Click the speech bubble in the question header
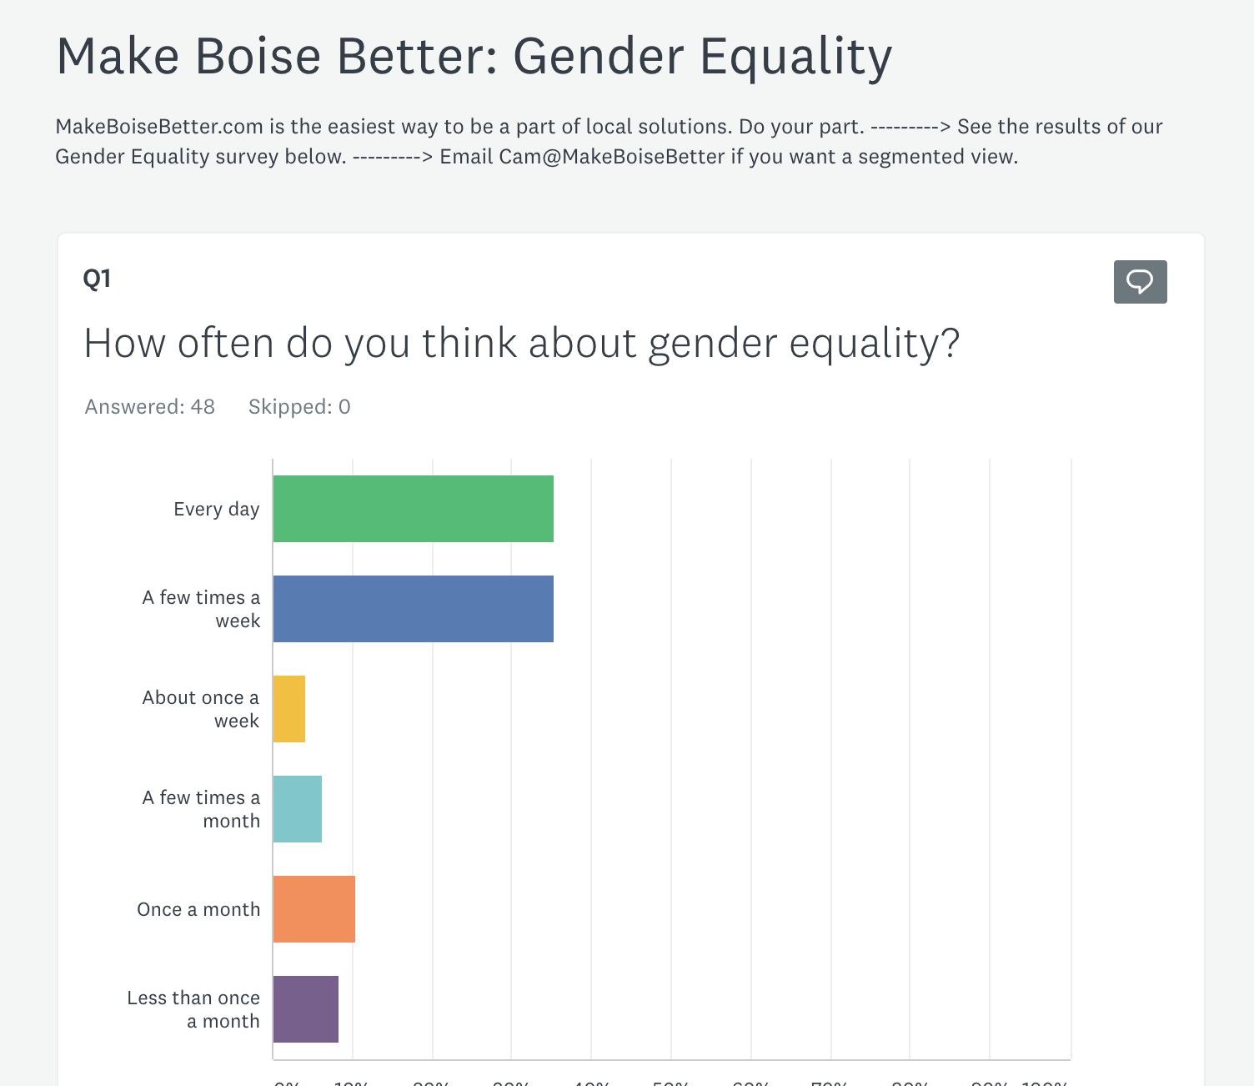Image resolution: width=1254 pixels, height=1086 pixels. 1140,282
